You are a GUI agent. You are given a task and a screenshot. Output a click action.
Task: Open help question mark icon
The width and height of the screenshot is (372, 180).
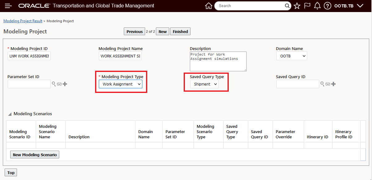[328, 6]
